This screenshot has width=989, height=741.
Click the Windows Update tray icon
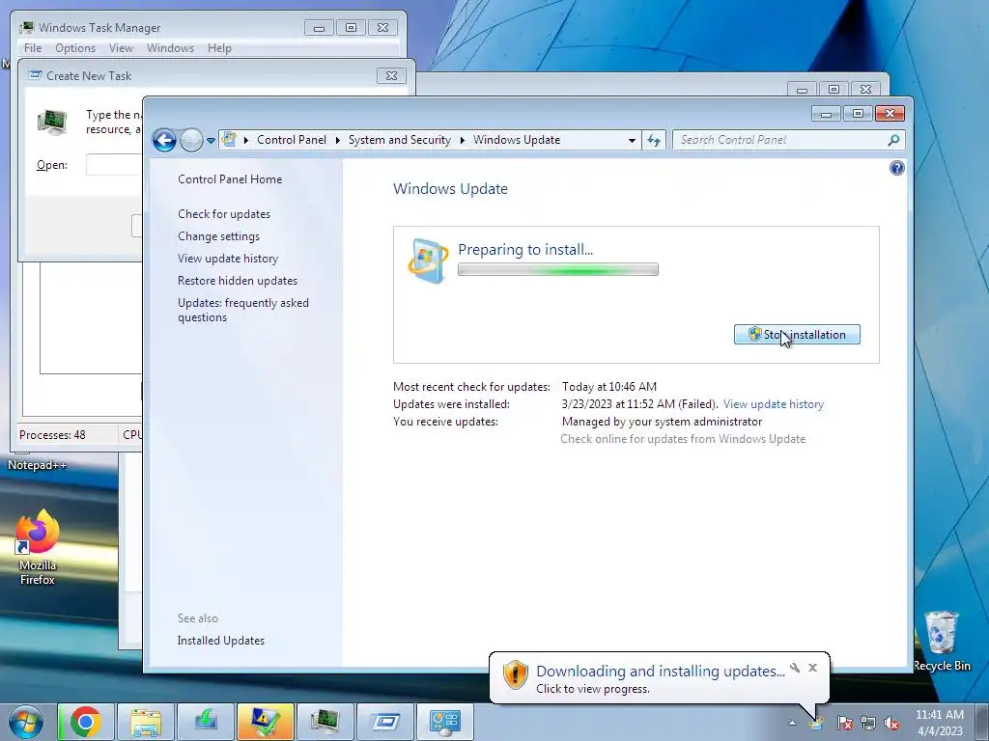click(x=817, y=723)
